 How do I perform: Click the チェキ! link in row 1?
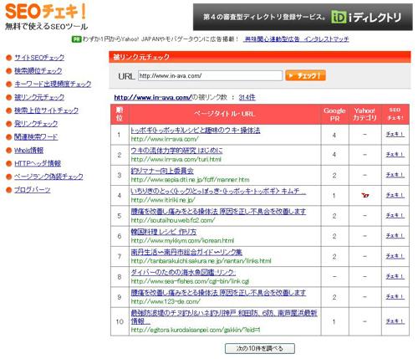click(x=395, y=134)
